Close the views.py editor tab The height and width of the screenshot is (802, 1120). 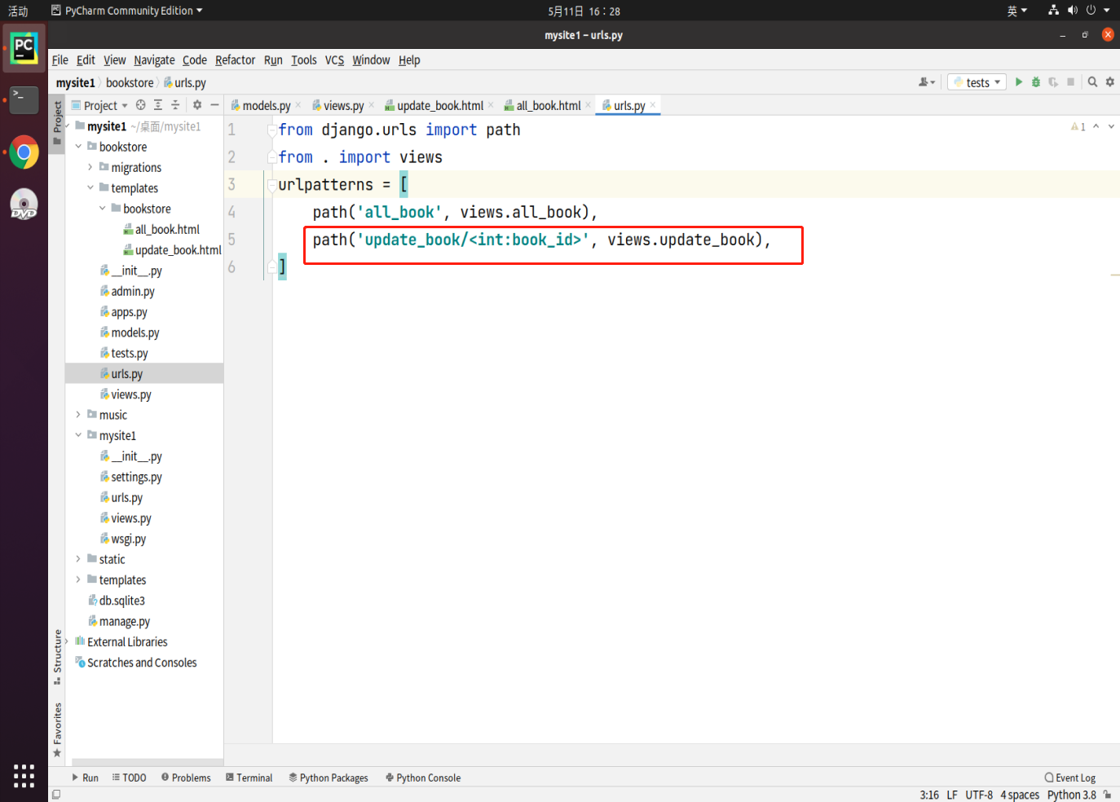[372, 105]
